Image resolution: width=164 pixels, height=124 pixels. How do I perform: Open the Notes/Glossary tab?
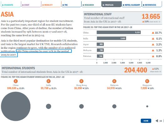coord(132,4)
